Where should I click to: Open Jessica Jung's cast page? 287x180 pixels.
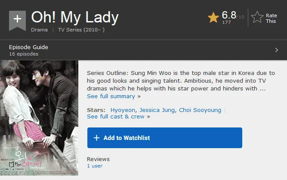157,110
